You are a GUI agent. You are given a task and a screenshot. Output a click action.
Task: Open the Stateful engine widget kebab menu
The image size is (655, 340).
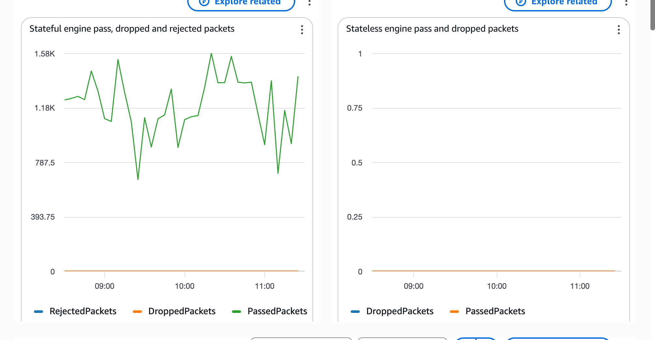click(302, 30)
